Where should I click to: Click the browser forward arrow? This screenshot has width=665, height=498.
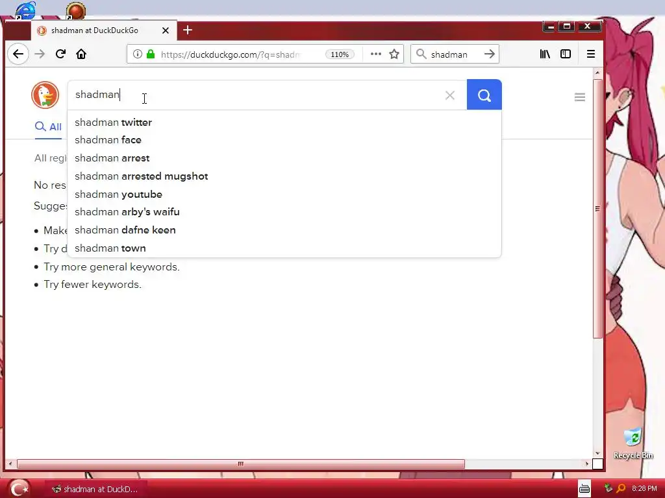tap(40, 54)
